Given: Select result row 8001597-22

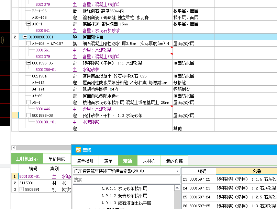Looking at the screenshot, I should pyautogui.click(x=229, y=179).
